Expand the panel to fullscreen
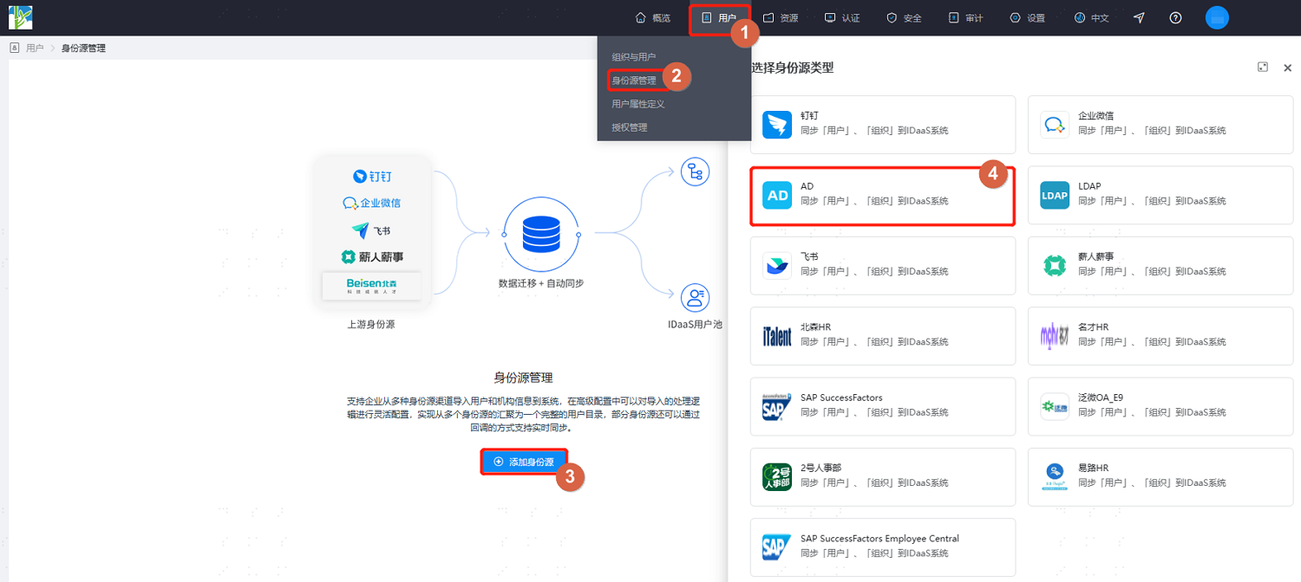 (x=1263, y=68)
